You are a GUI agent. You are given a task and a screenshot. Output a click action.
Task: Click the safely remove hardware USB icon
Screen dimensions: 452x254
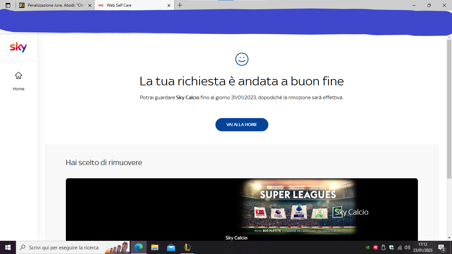(x=384, y=247)
